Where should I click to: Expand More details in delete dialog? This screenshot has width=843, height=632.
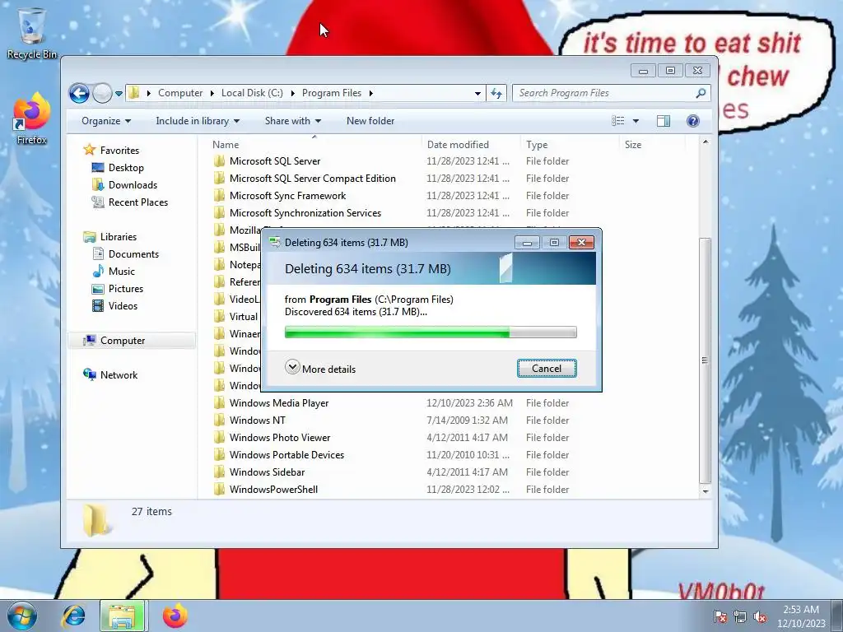pos(321,369)
